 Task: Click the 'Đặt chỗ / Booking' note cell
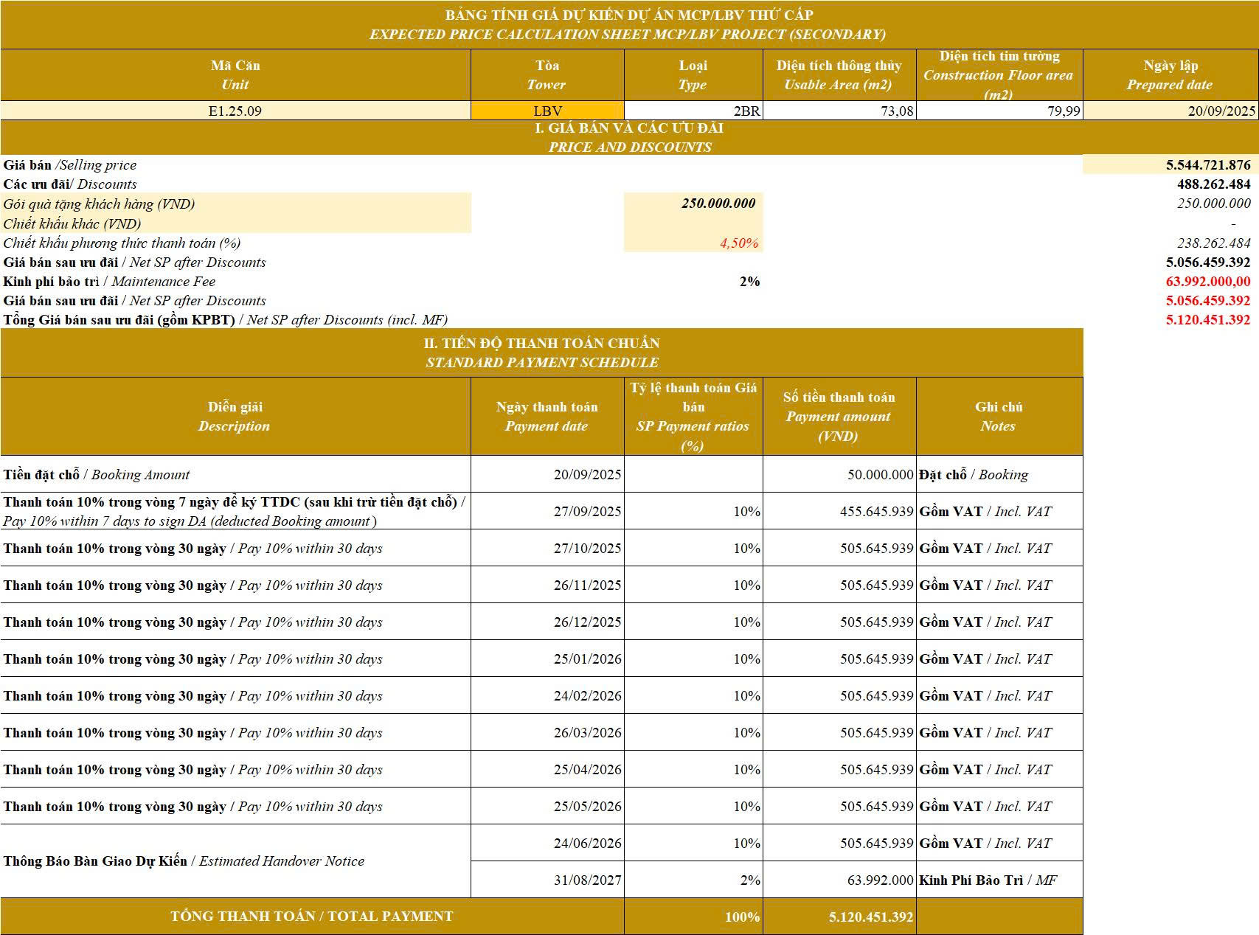[999, 474]
